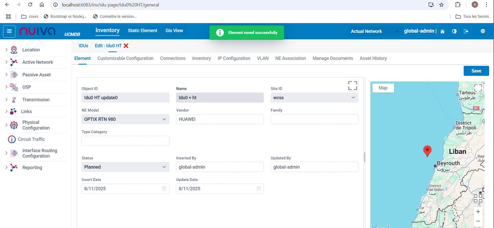494x228 pixels.
Task: Toggle fullscreen view on the map
Action: tap(478, 88)
